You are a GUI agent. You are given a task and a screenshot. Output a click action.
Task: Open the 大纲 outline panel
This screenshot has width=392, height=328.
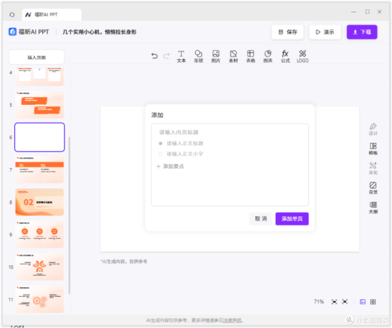pos(373,208)
